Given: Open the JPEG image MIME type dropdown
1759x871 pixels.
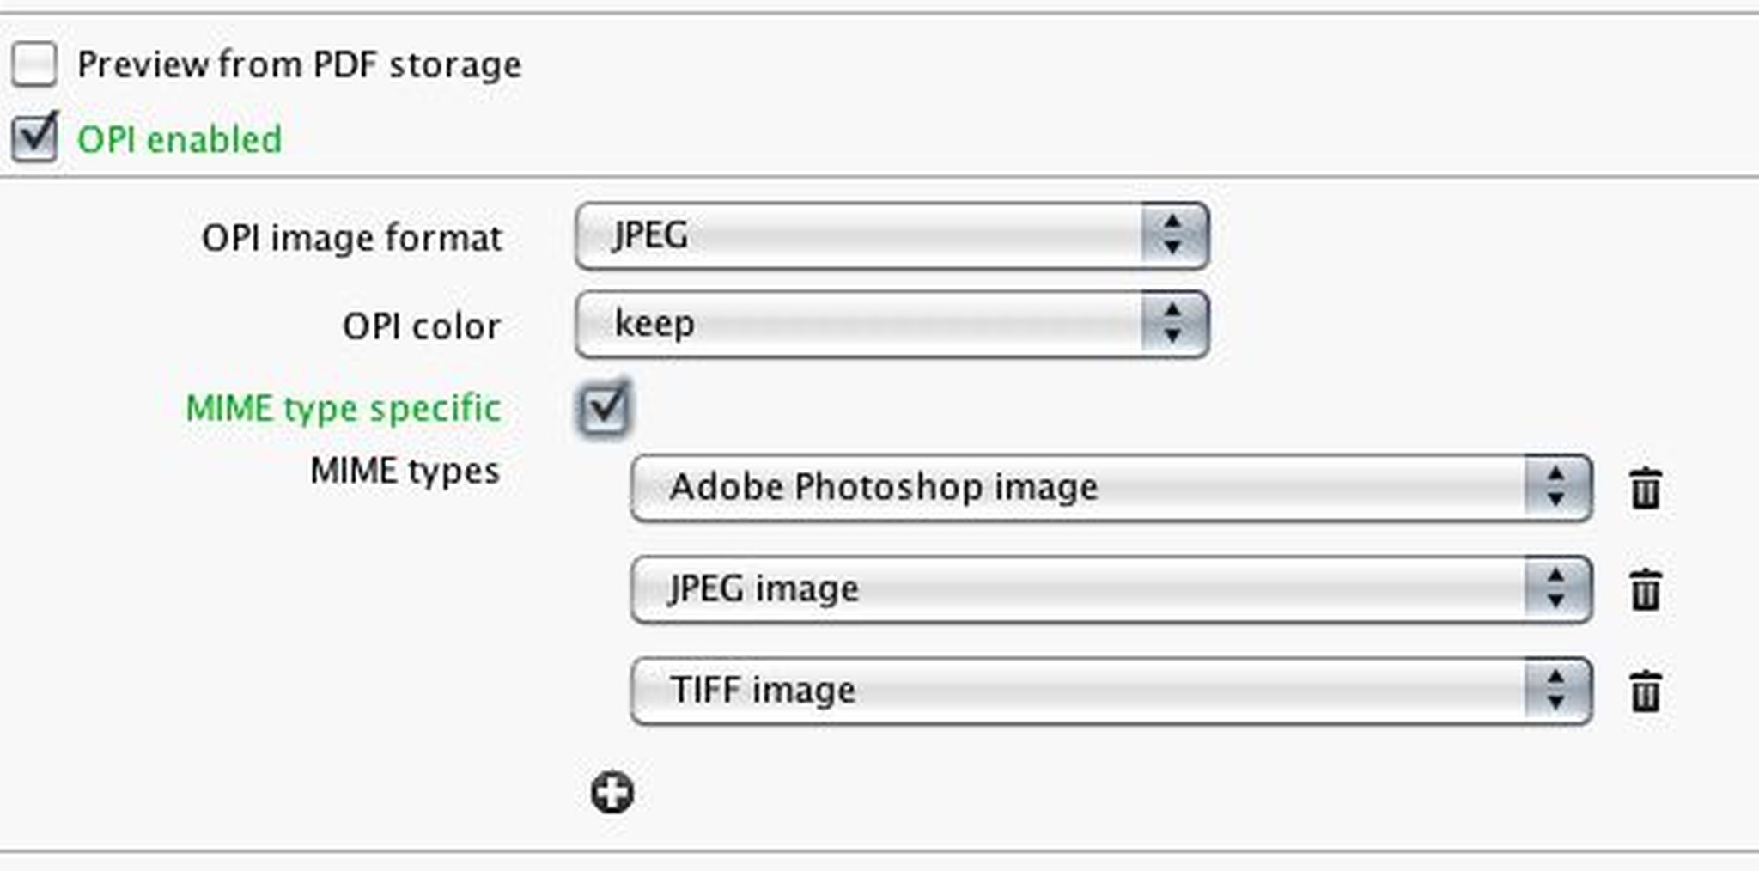Looking at the screenshot, I should (x=1110, y=589).
